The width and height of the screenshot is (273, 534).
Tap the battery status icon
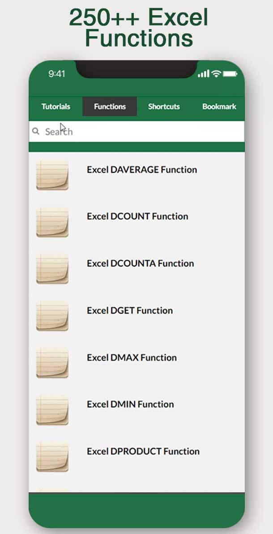pos(230,73)
